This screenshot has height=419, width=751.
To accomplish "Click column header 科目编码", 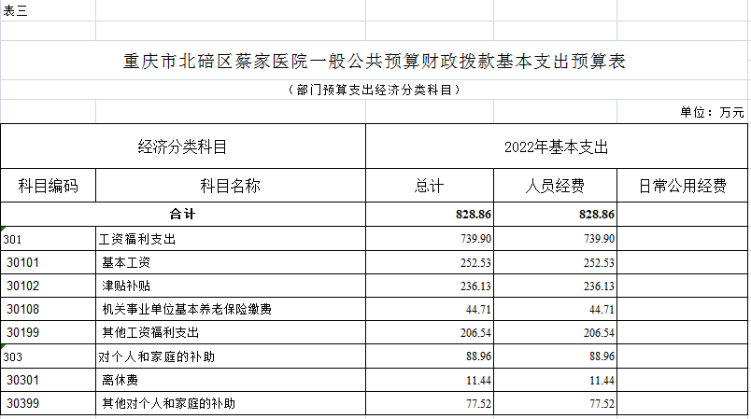I will click(48, 186).
